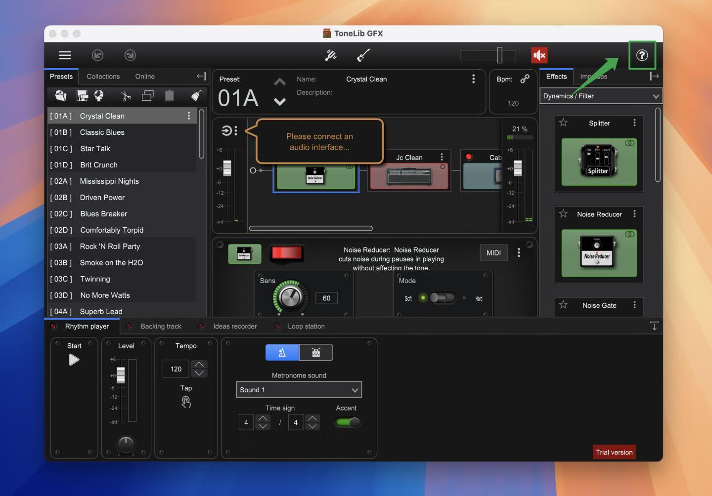Open Loop station tab

[x=306, y=326]
